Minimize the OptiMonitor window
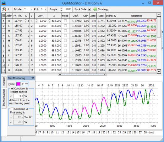164x142 pixels. 143,3
